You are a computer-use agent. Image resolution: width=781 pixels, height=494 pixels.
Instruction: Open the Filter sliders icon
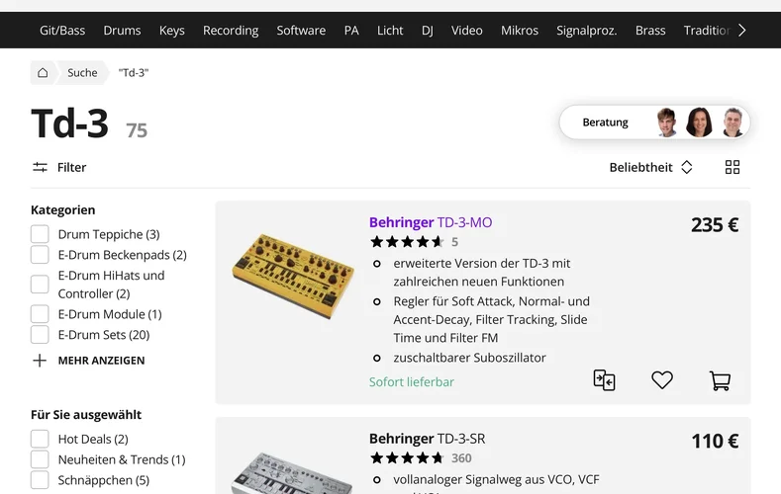(41, 168)
